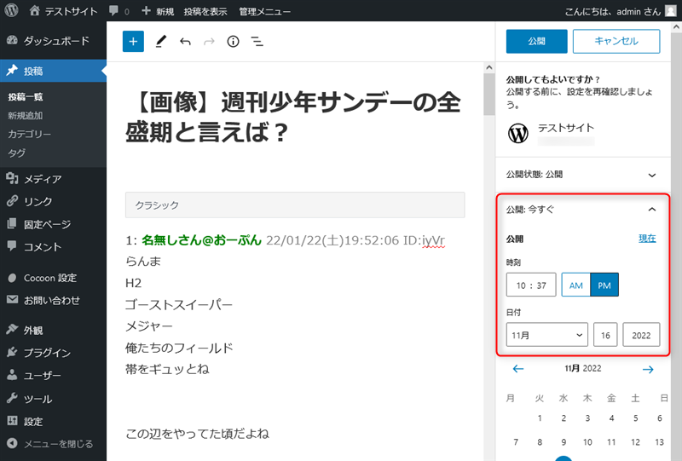
Task: Redo the last change
Action: click(x=209, y=42)
